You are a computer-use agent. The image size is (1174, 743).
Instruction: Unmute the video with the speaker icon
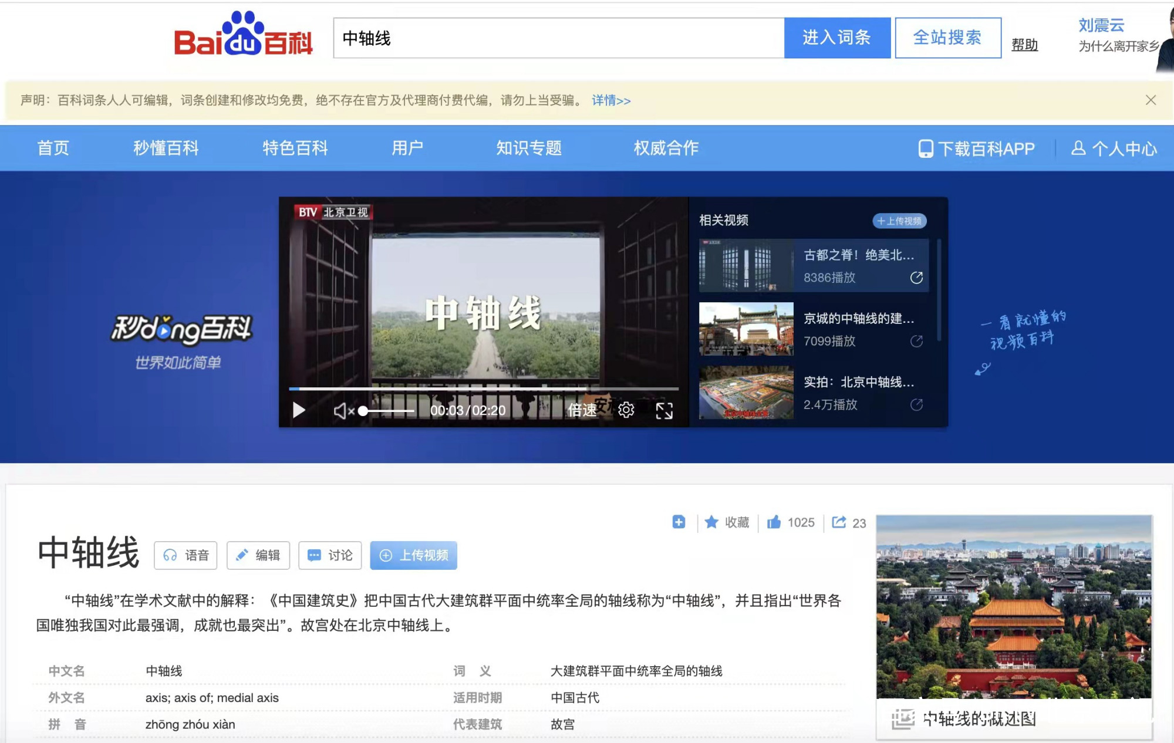click(344, 411)
